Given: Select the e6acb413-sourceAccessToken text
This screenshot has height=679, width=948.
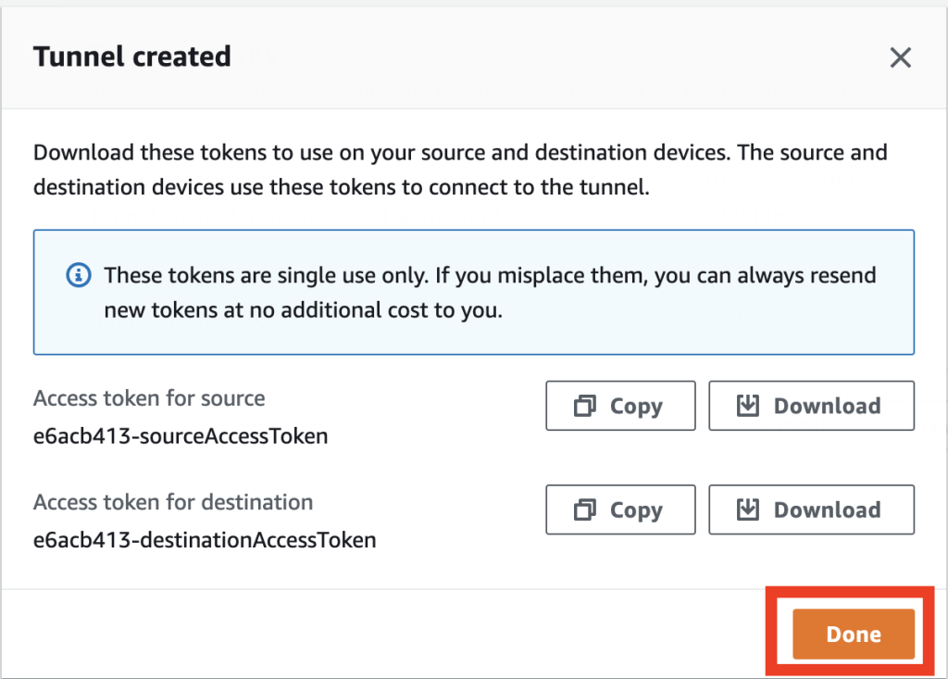Looking at the screenshot, I should pyautogui.click(x=181, y=435).
